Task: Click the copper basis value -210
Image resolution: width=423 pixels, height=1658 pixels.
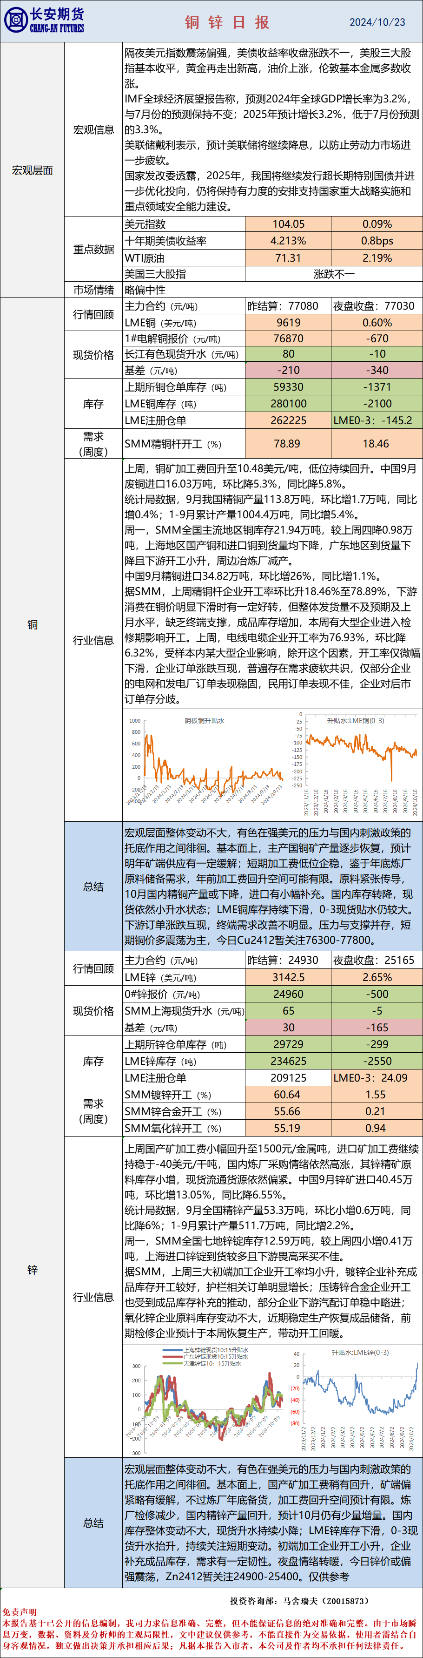Action: (289, 370)
